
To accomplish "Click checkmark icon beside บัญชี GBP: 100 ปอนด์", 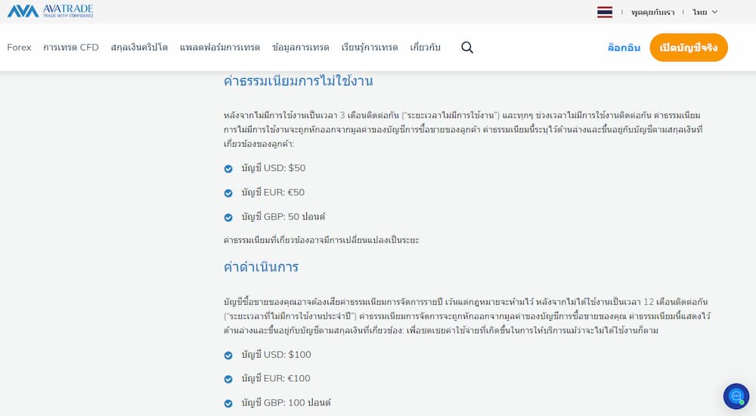I will pyautogui.click(x=228, y=403).
